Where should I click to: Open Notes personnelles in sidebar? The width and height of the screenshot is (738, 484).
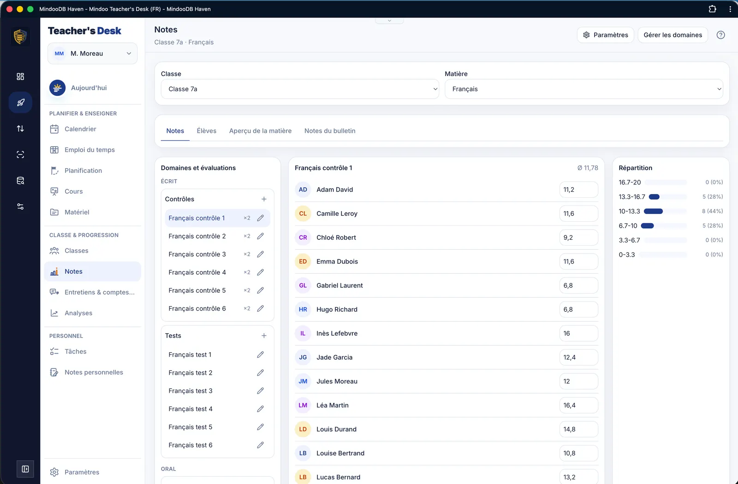click(92, 372)
